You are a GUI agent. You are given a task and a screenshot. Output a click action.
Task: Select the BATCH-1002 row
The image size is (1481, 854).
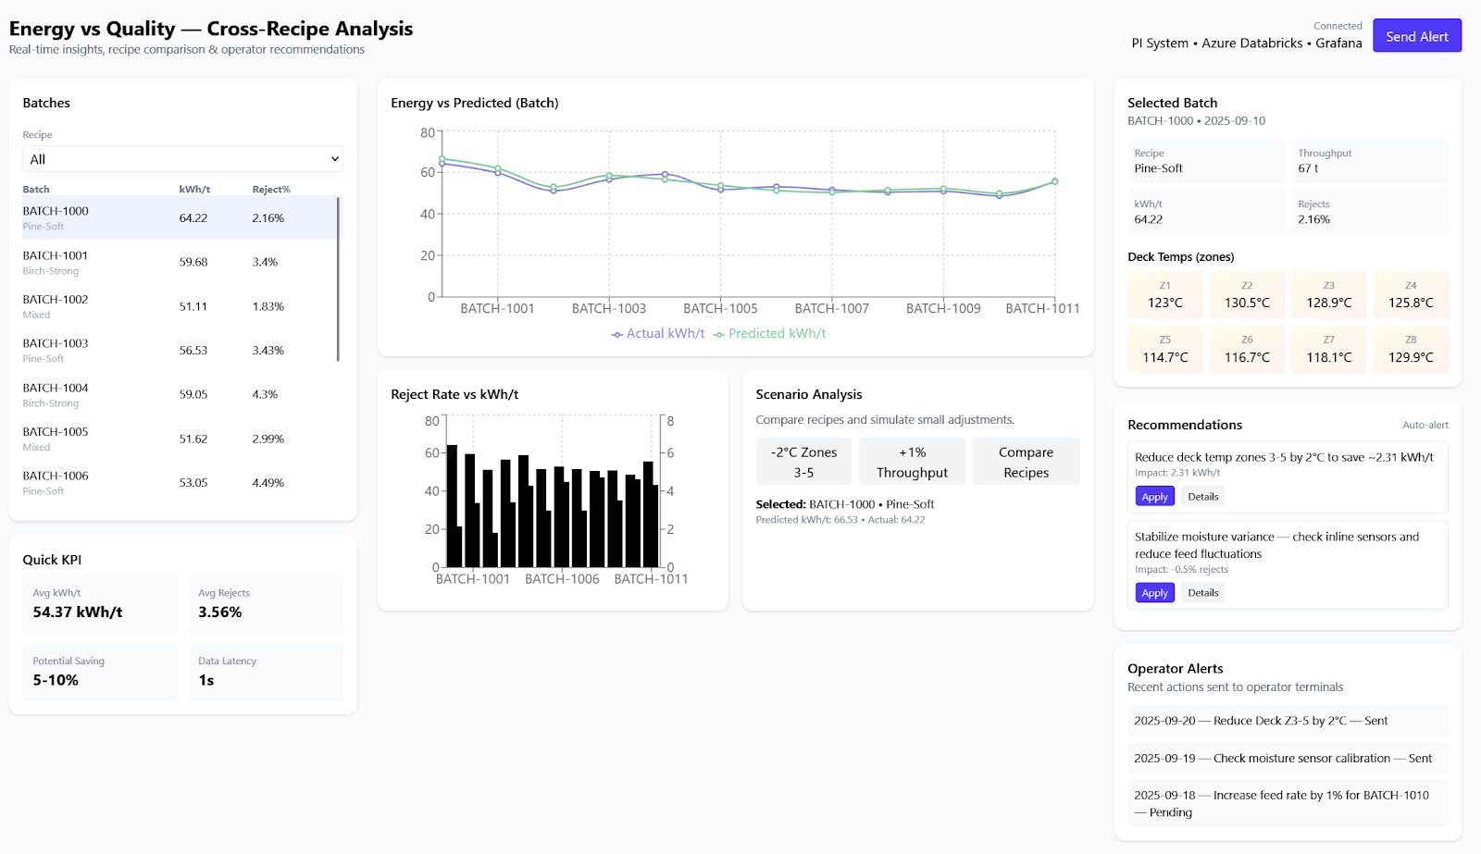(180, 306)
